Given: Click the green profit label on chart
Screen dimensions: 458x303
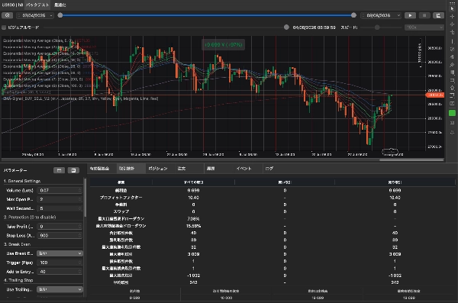Looking at the screenshot, I should (x=224, y=45).
